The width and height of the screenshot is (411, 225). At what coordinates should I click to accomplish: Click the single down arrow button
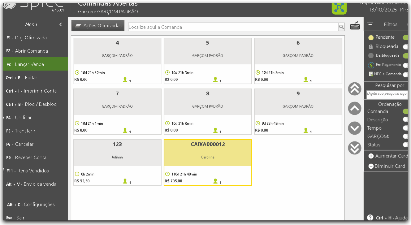pos(355,128)
